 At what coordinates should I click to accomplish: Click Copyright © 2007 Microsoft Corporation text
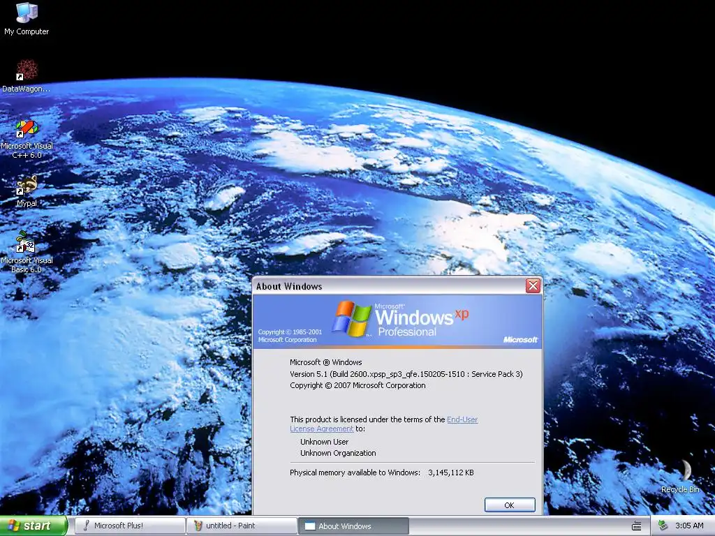tap(357, 385)
